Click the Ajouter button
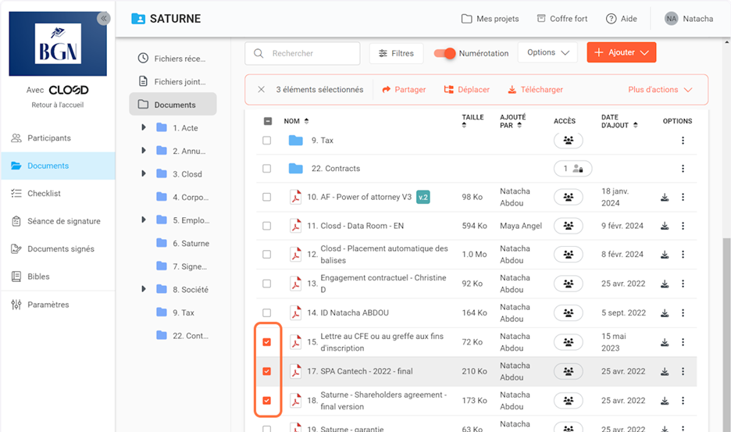Viewport: 731px width, 432px height. 621,53
